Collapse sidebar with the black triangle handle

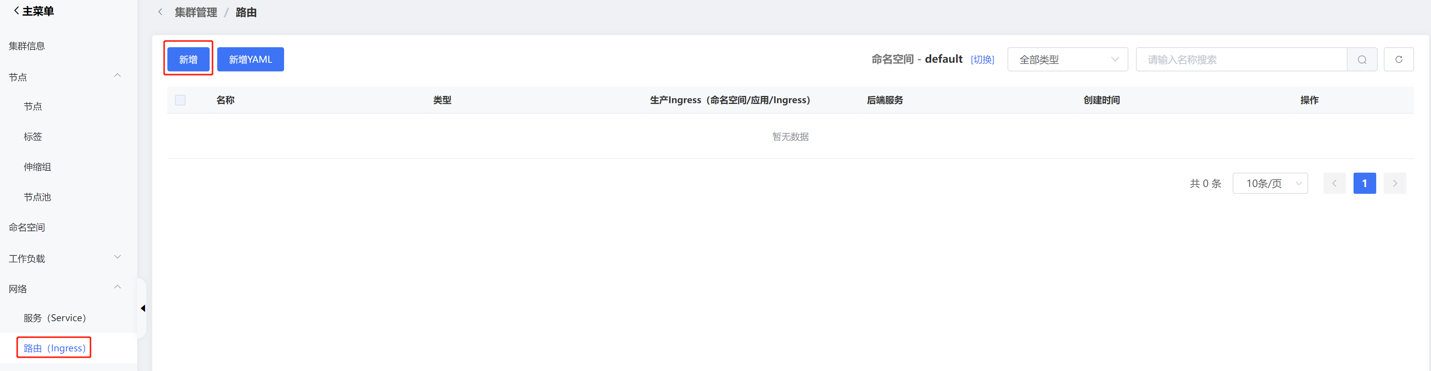click(143, 308)
